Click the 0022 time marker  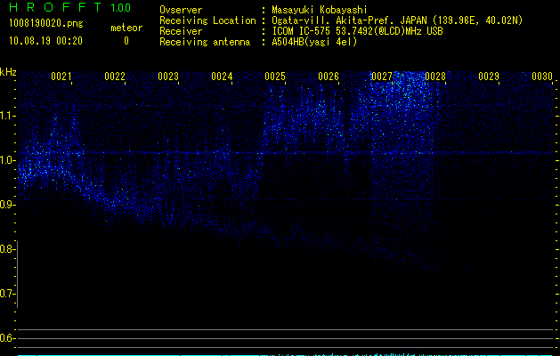click(x=115, y=77)
